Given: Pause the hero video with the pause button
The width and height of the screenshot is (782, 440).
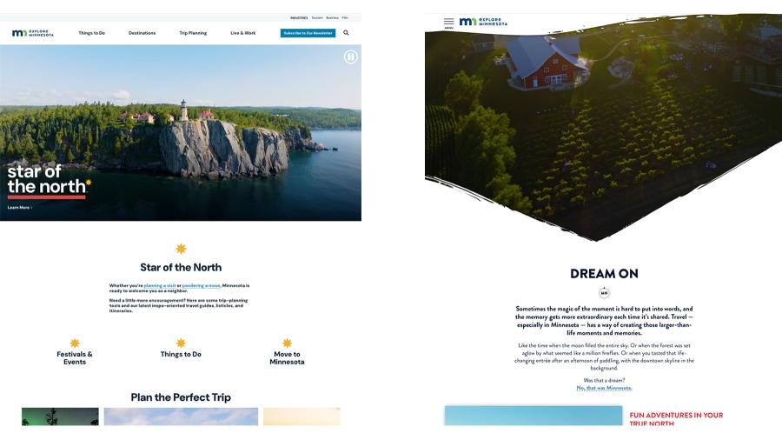Looking at the screenshot, I should coord(351,57).
